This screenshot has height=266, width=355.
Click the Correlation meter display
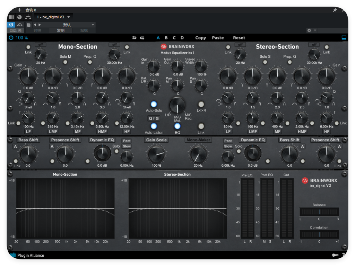(319, 234)
